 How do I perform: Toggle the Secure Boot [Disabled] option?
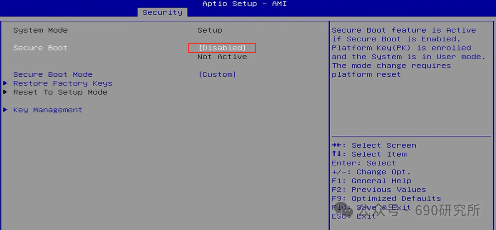pyautogui.click(x=222, y=48)
